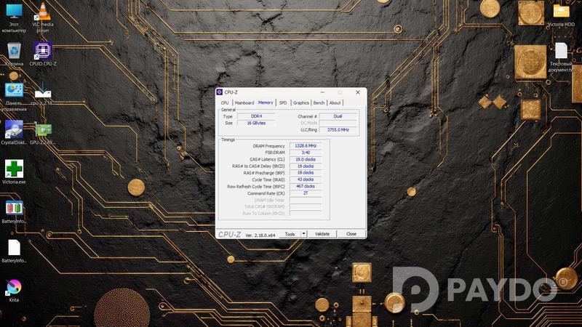Open the Этот компьютер desktop icon
The width and height of the screenshot is (582, 327).
14,17
